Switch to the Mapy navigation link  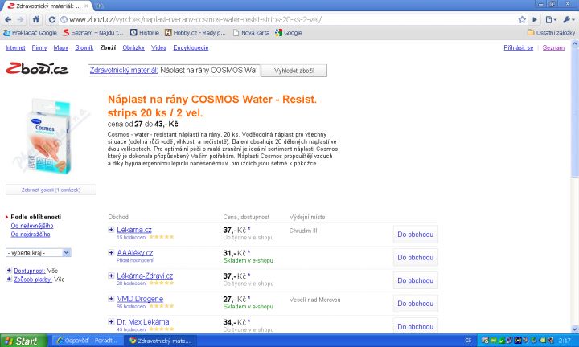pyautogui.click(x=61, y=47)
